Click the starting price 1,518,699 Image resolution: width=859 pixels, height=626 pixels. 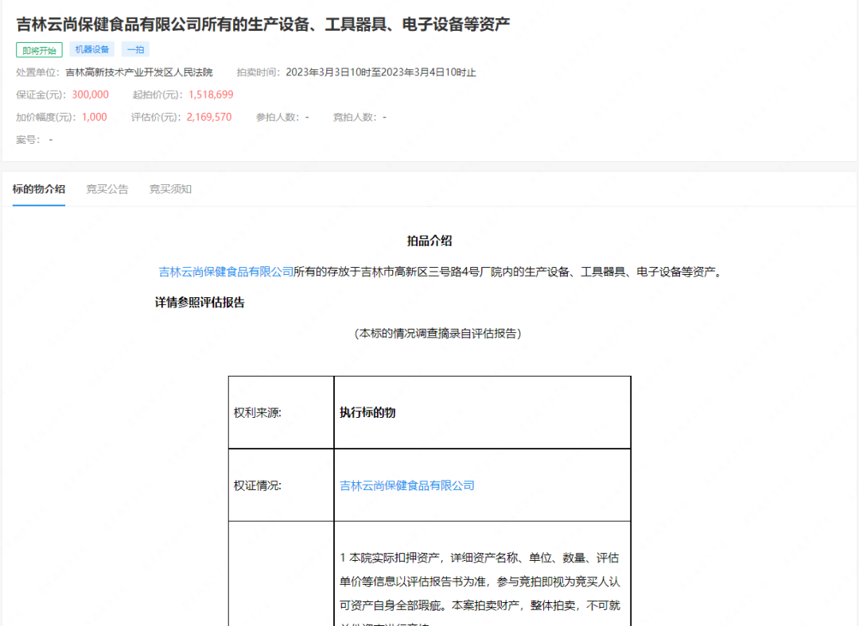click(x=211, y=95)
